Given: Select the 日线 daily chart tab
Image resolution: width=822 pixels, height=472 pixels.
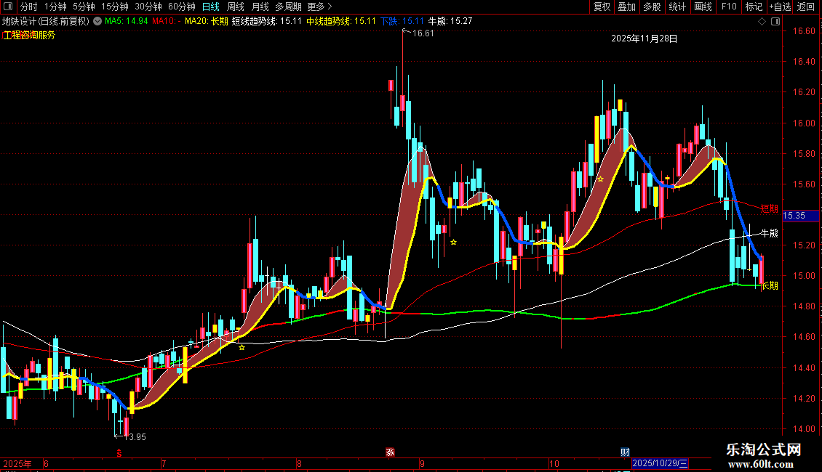Looking at the screenshot, I should [x=211, y=7].
